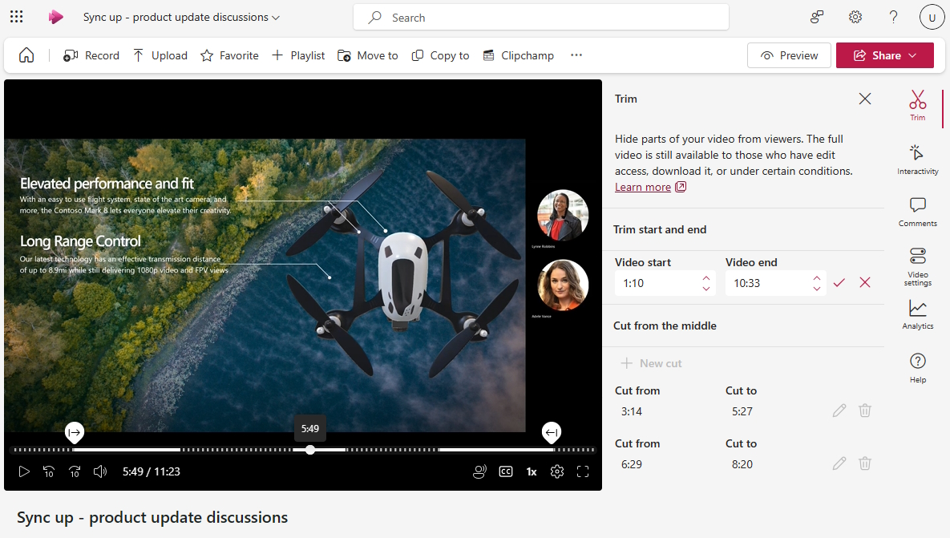950x538 pixels.
Task: Click the playhead on the seek bar
Action: pos(310,450)
